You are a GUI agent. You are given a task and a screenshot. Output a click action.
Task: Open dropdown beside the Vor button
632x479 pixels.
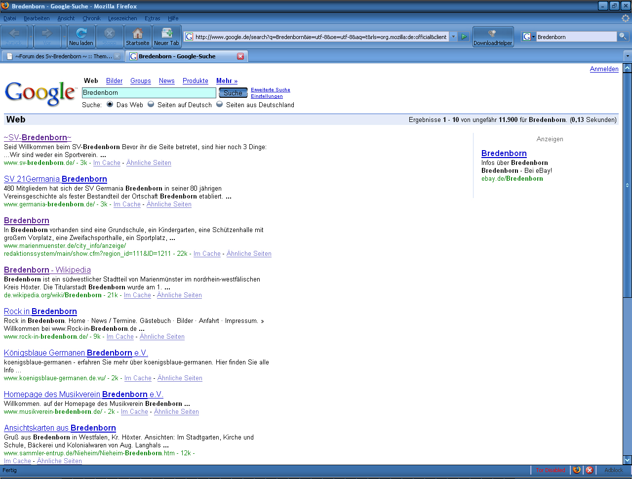(64, 36)
